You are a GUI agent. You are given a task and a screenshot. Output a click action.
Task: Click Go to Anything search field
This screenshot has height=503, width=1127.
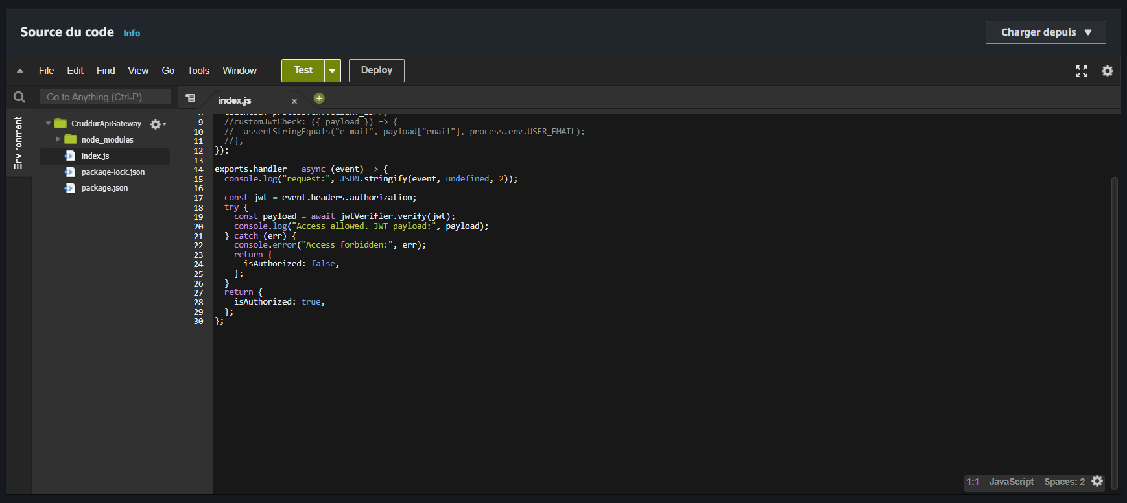(x=105, y=97)
